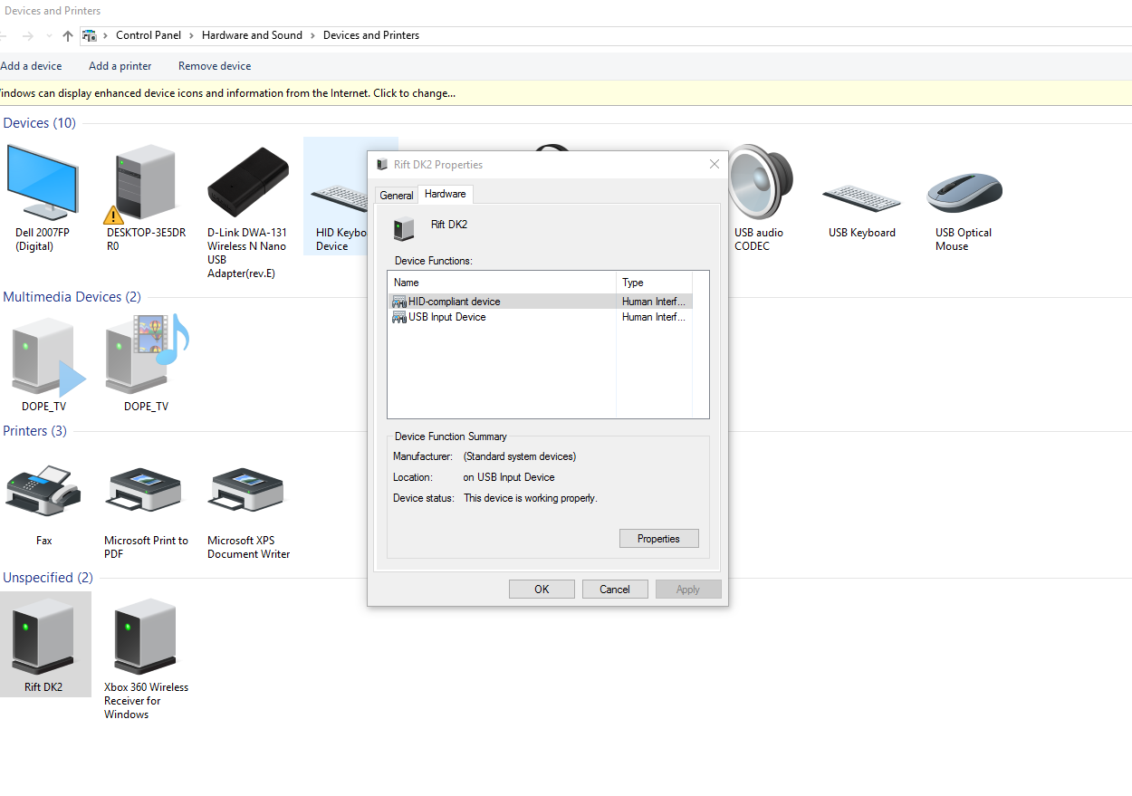1132x796 pixels.
Task: Click Remove device in toolbar
Action: [215, 66]
